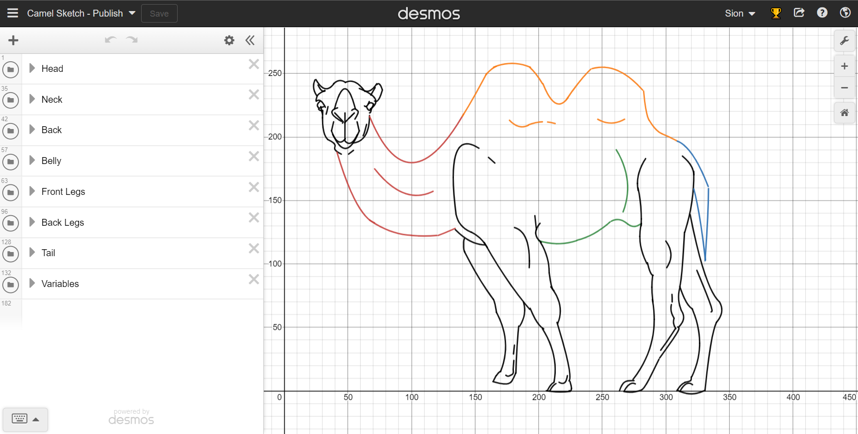Screen dimensions: 858x434
Task: Open the Sion account dropdown
Action: coord(740,13)
